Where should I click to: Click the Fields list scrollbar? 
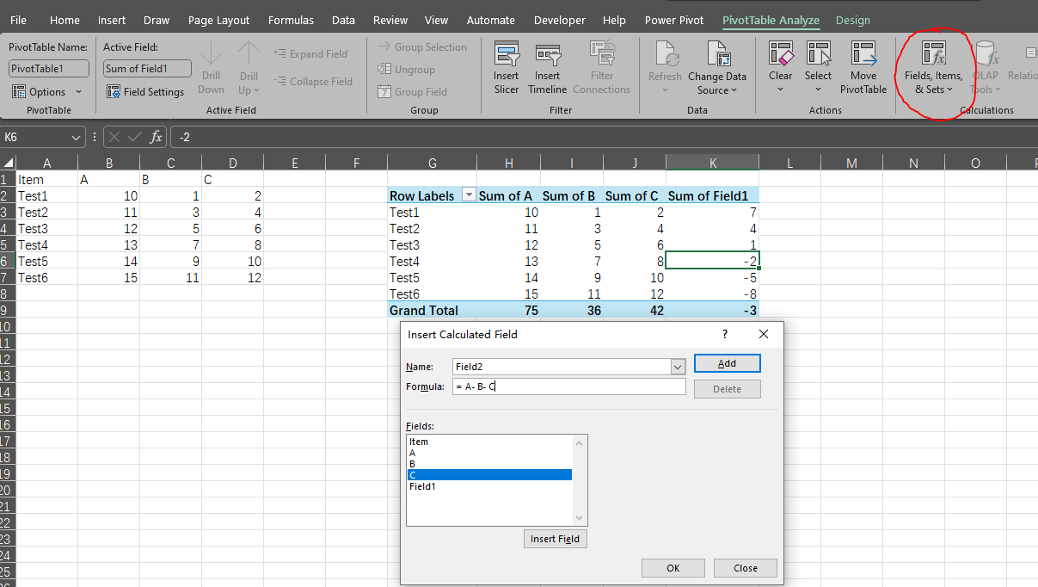[580, 479]
